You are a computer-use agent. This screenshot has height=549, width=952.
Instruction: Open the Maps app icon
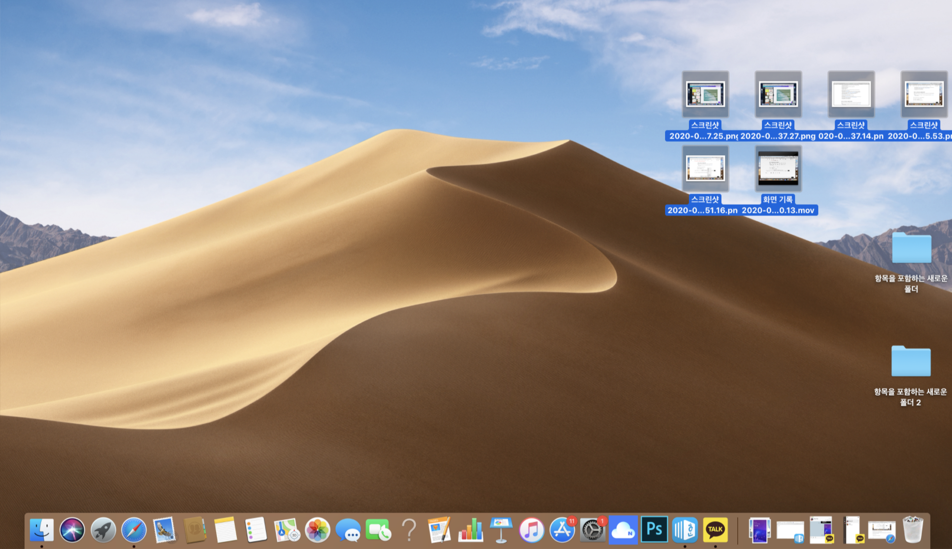286,530
